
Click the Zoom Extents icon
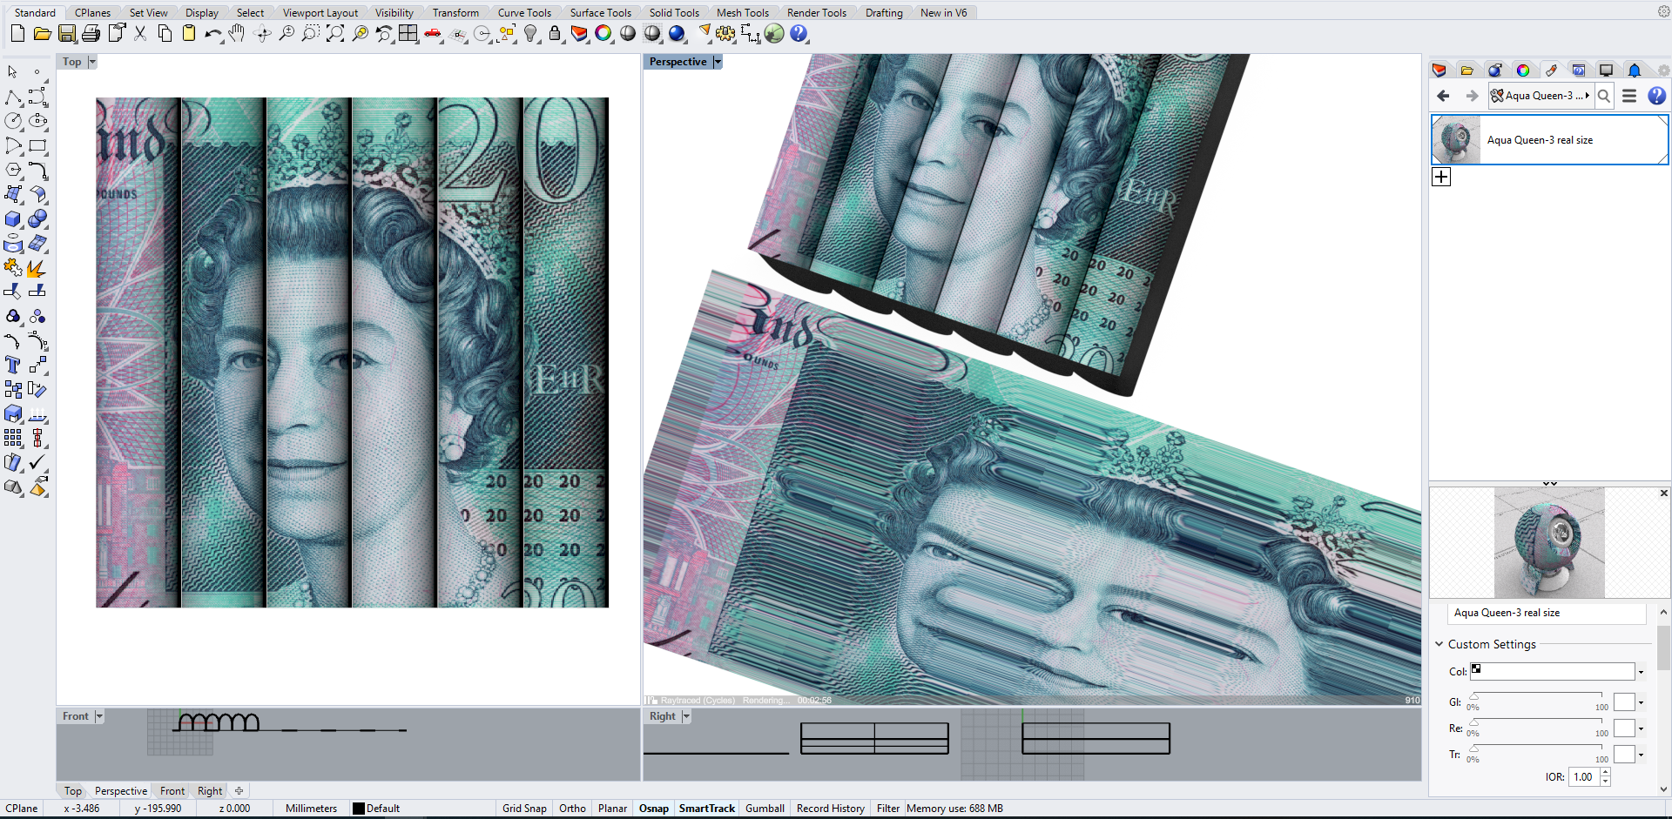coord(335,34)
